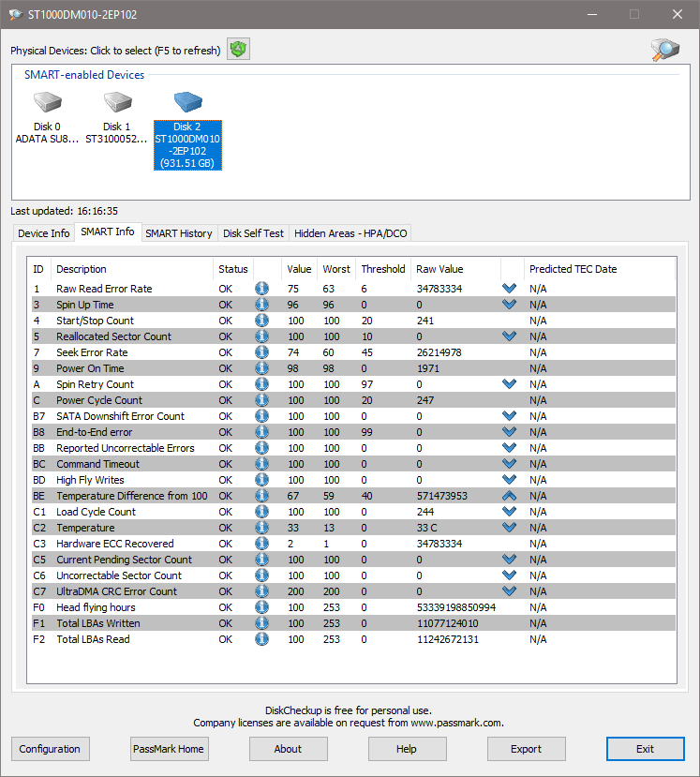Open the SMART History tab

click(179, 233)
